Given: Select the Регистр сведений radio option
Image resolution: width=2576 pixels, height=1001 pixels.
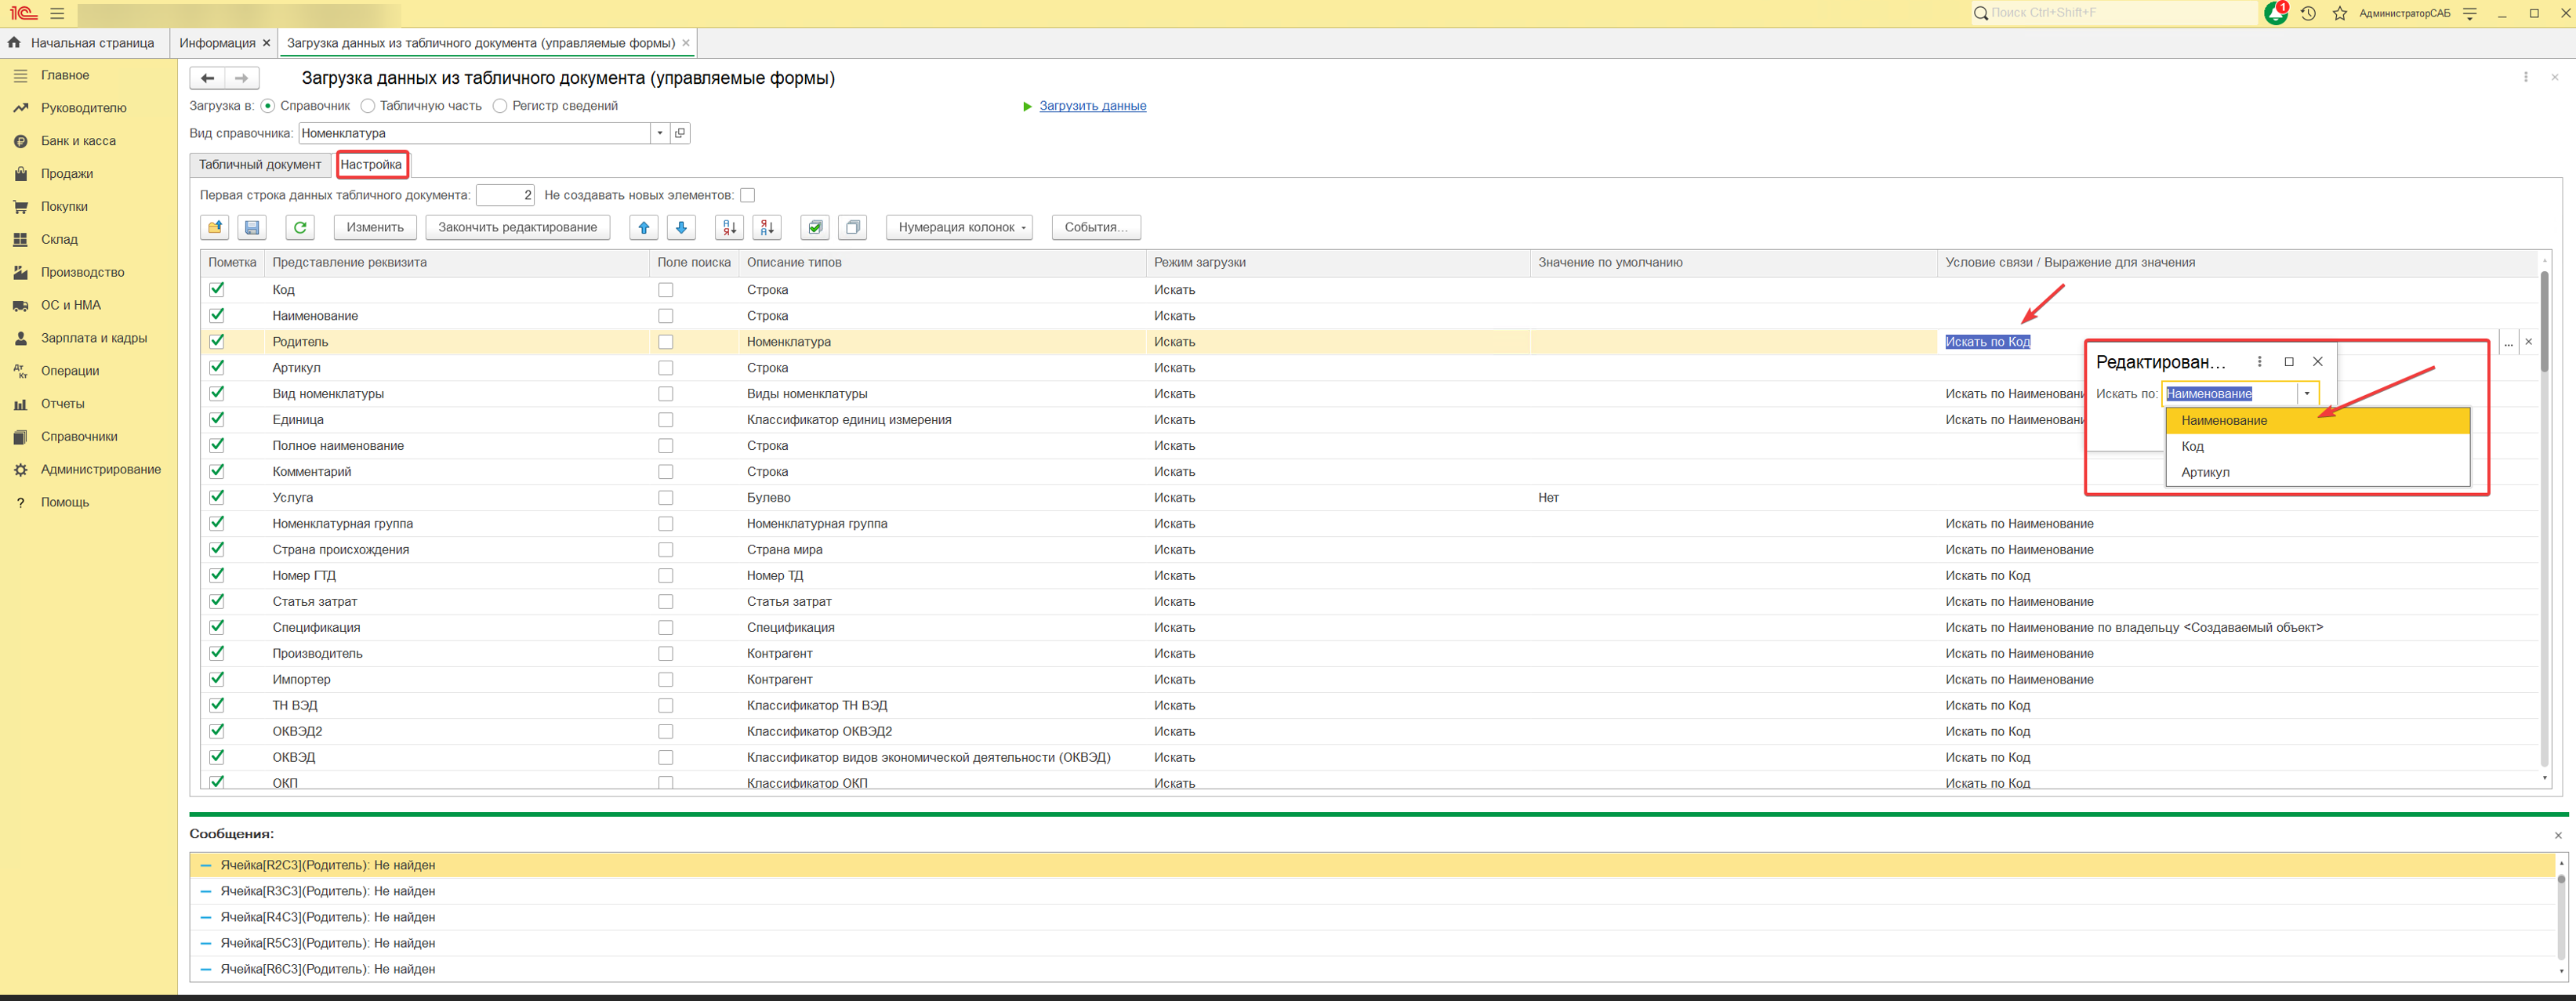Looking at the screenshot, I should pos(500,106).
